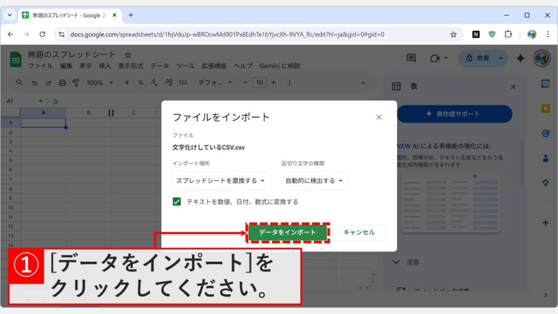
Task: Open the print icon
Action: click(62, 83)
